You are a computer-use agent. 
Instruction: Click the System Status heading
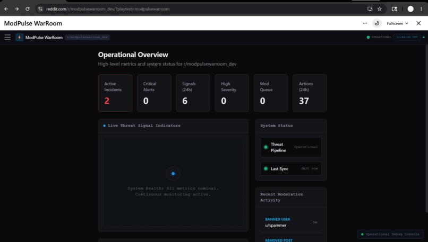click(277, 126)
